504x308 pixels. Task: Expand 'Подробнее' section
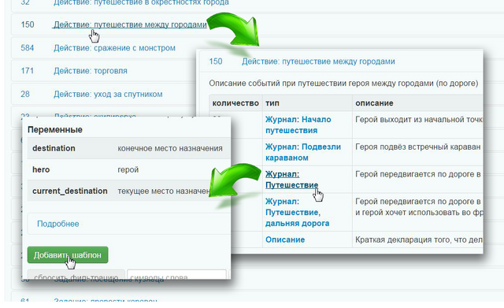(x=57, y=224)
